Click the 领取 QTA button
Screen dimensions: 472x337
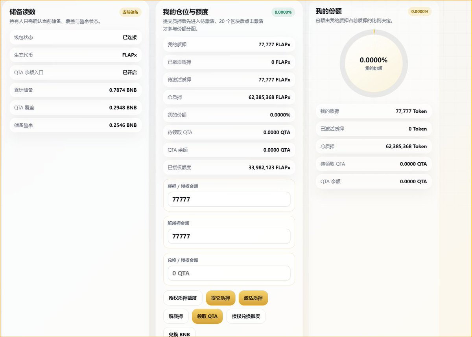point(207,316)
